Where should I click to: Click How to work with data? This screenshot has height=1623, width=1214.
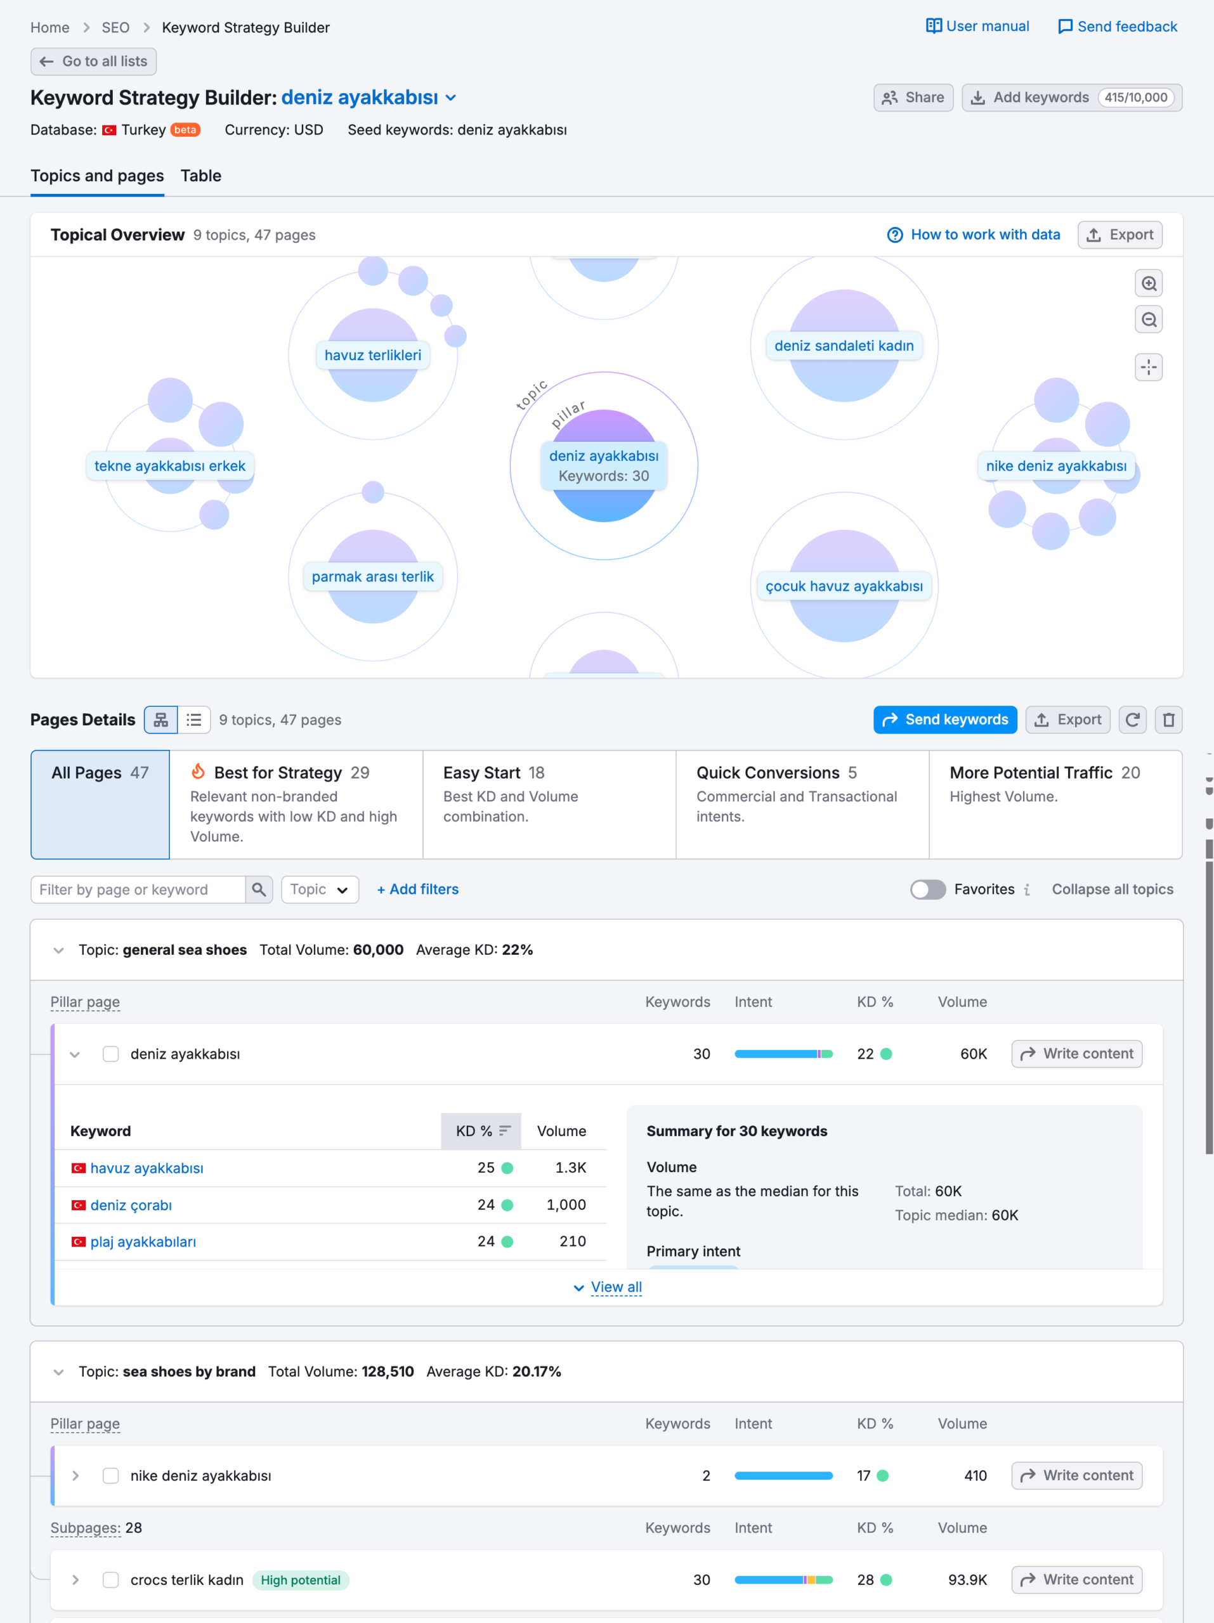[973, 235]
